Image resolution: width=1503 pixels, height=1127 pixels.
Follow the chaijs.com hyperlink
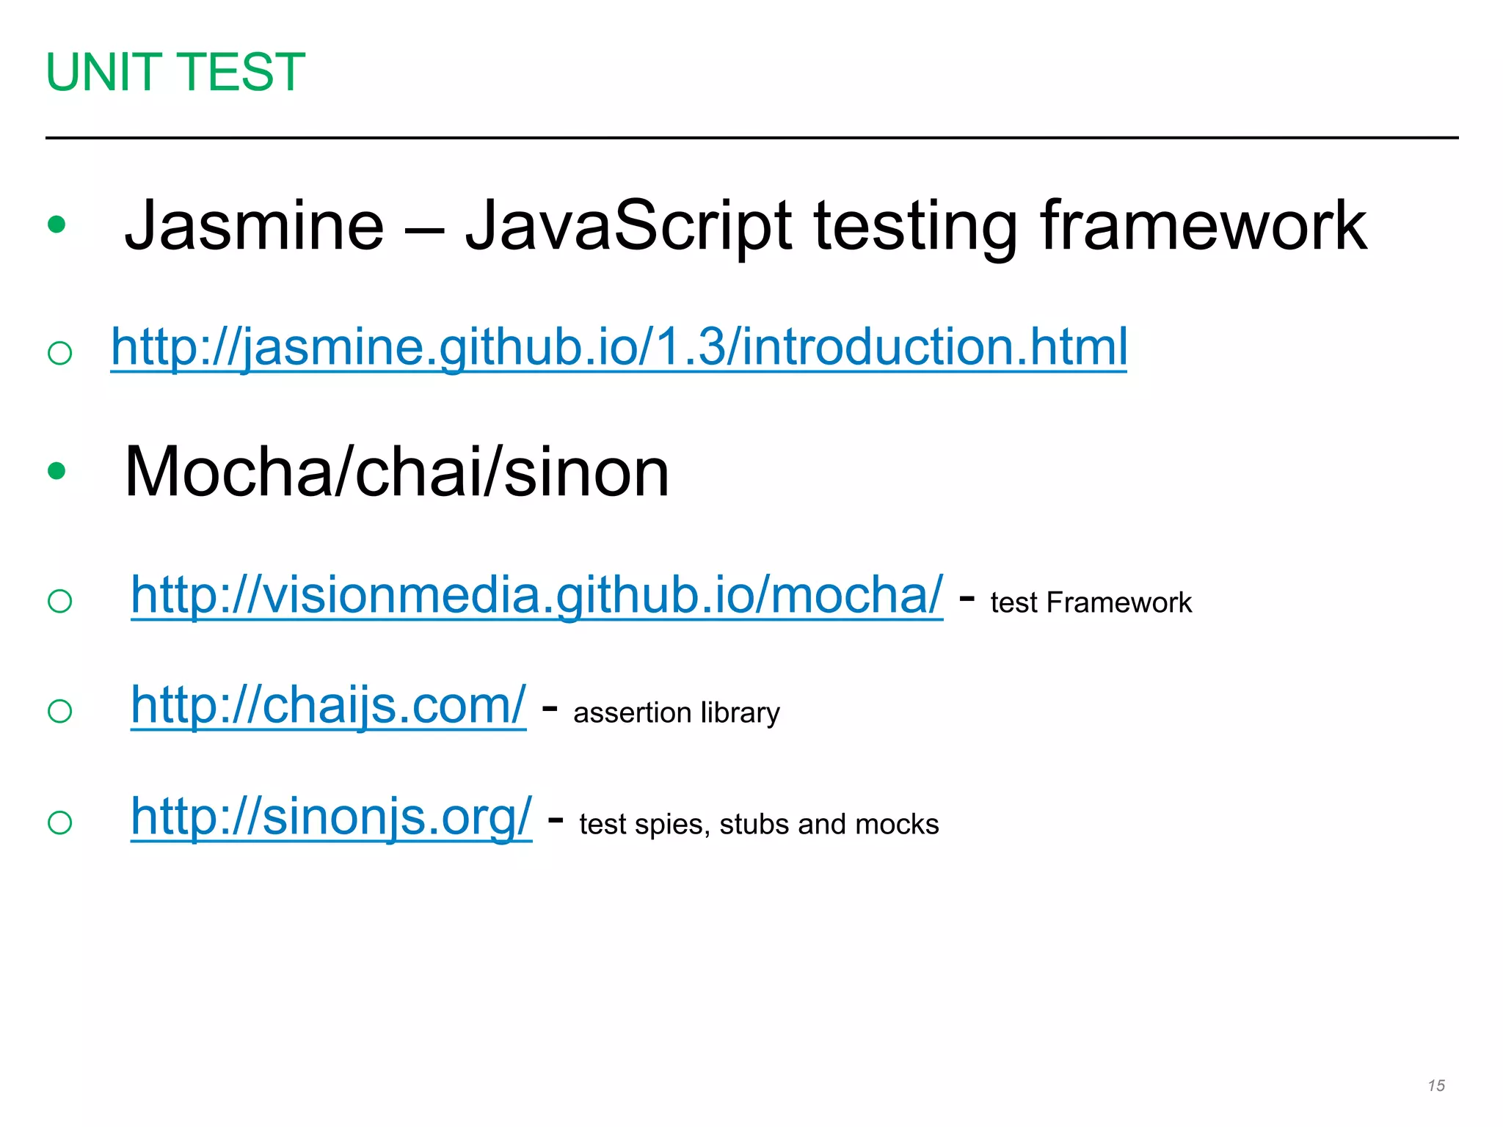(x=329, y=706)
